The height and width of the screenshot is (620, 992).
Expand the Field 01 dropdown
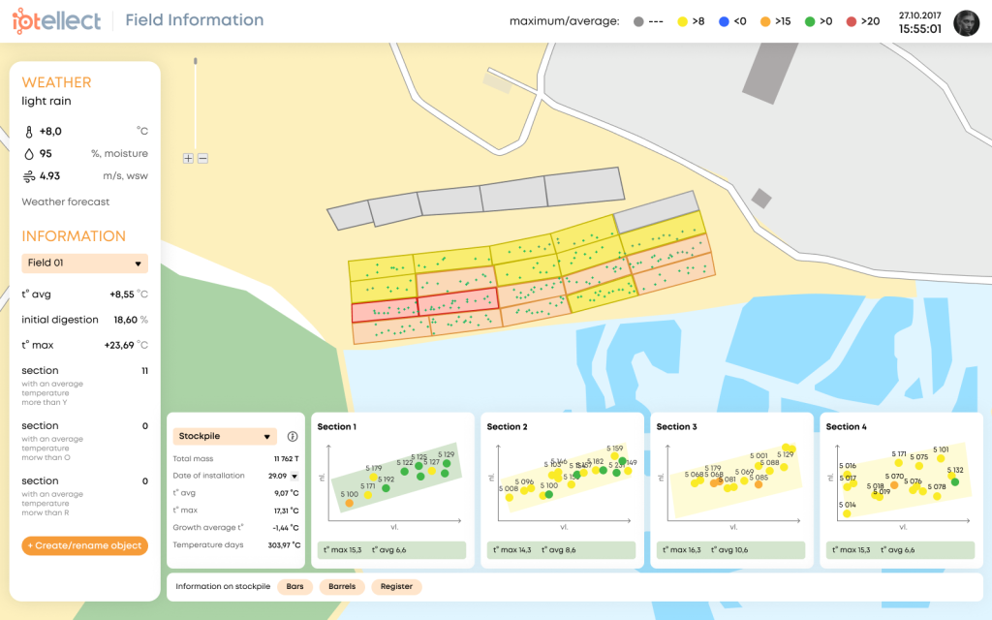84,263
